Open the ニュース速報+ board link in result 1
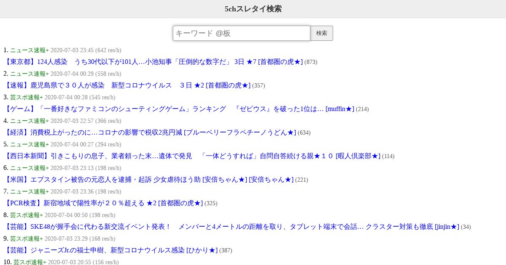Viewport: 506px width, 265px height. 30,50
